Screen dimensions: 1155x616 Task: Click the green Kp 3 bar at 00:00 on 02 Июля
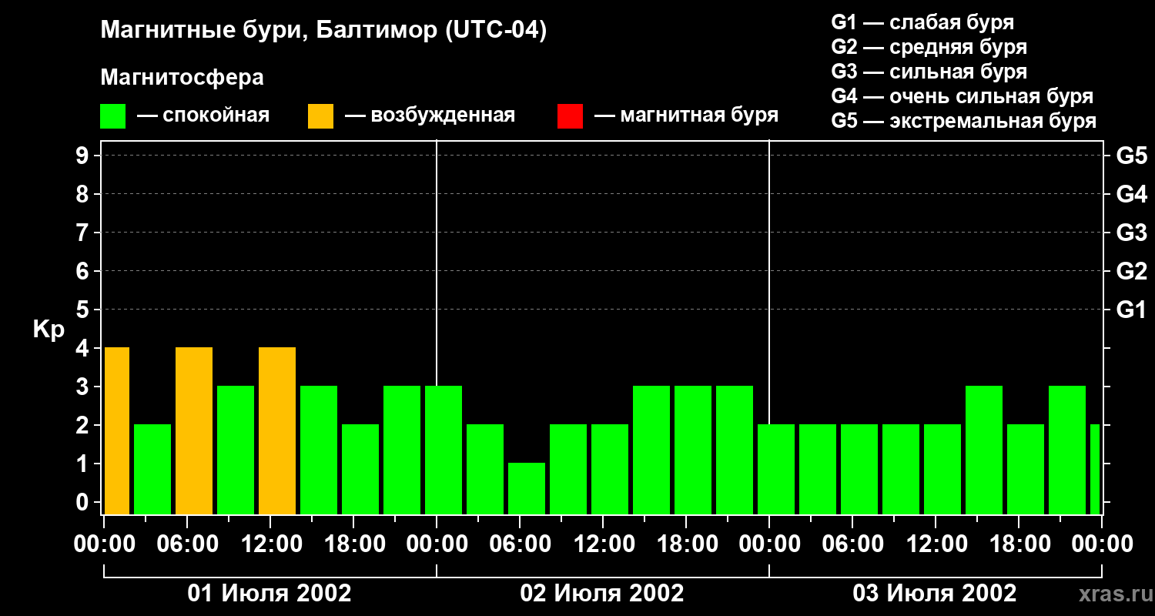pyautogui.click(x=444, y=450)
